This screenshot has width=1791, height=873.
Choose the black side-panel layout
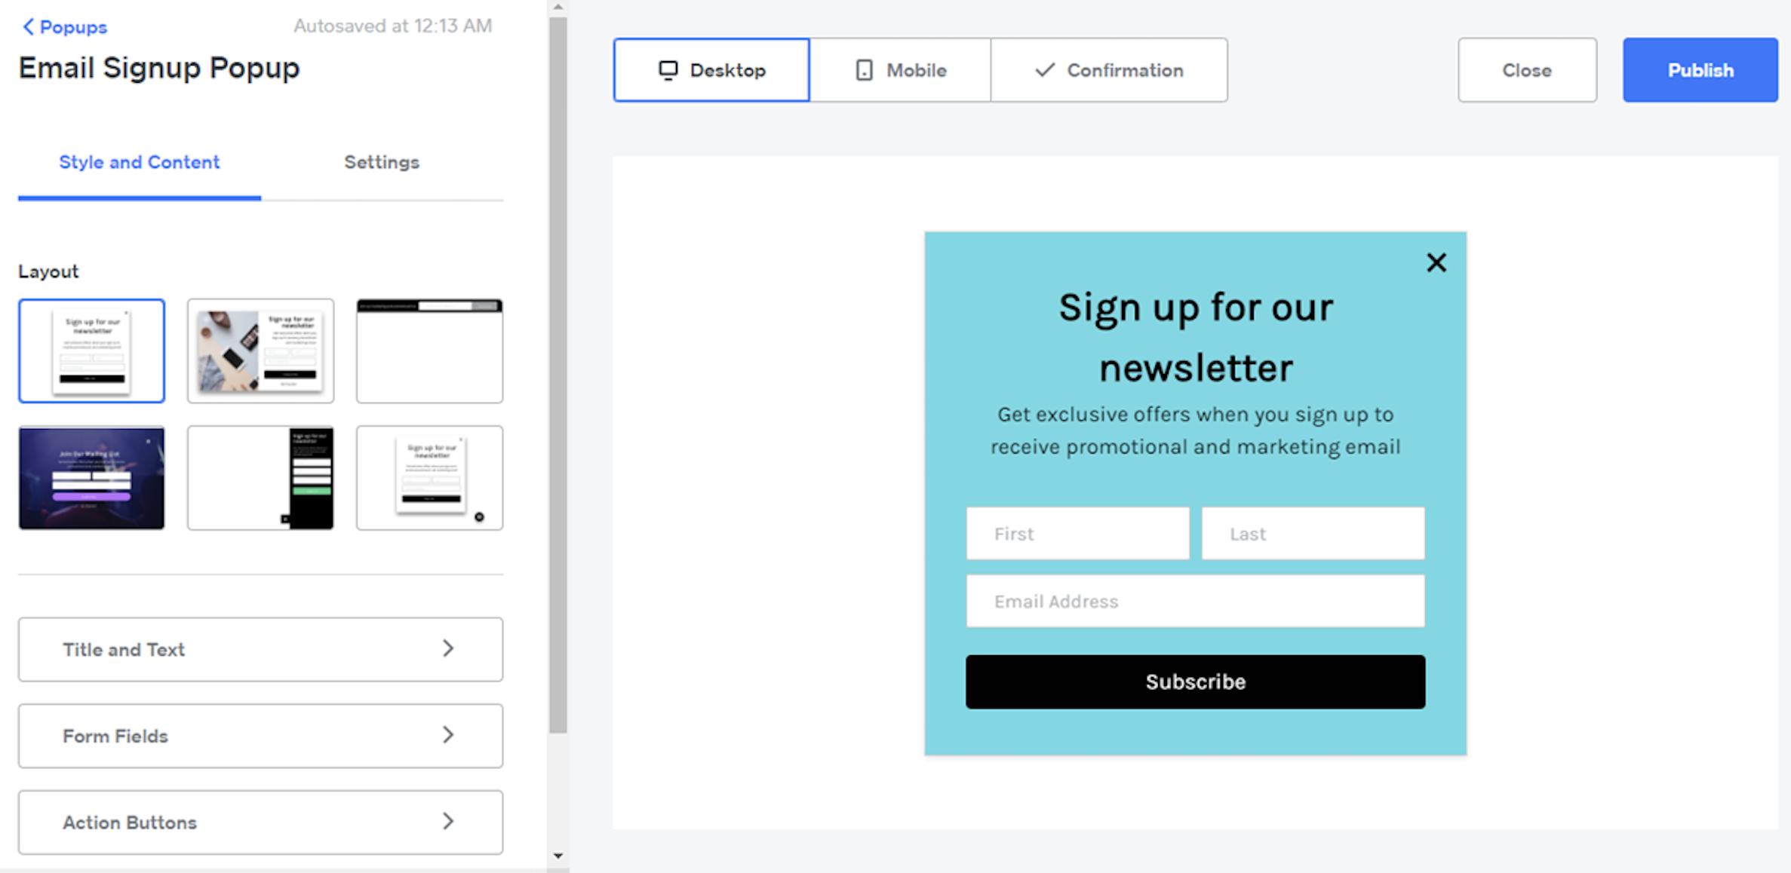click(260, 478)
